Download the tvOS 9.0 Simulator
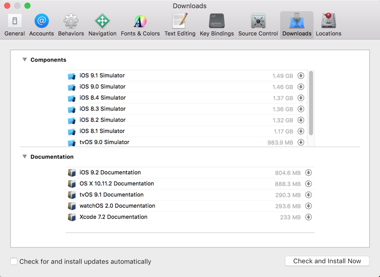380x277 pixels. tap(301, 142)
